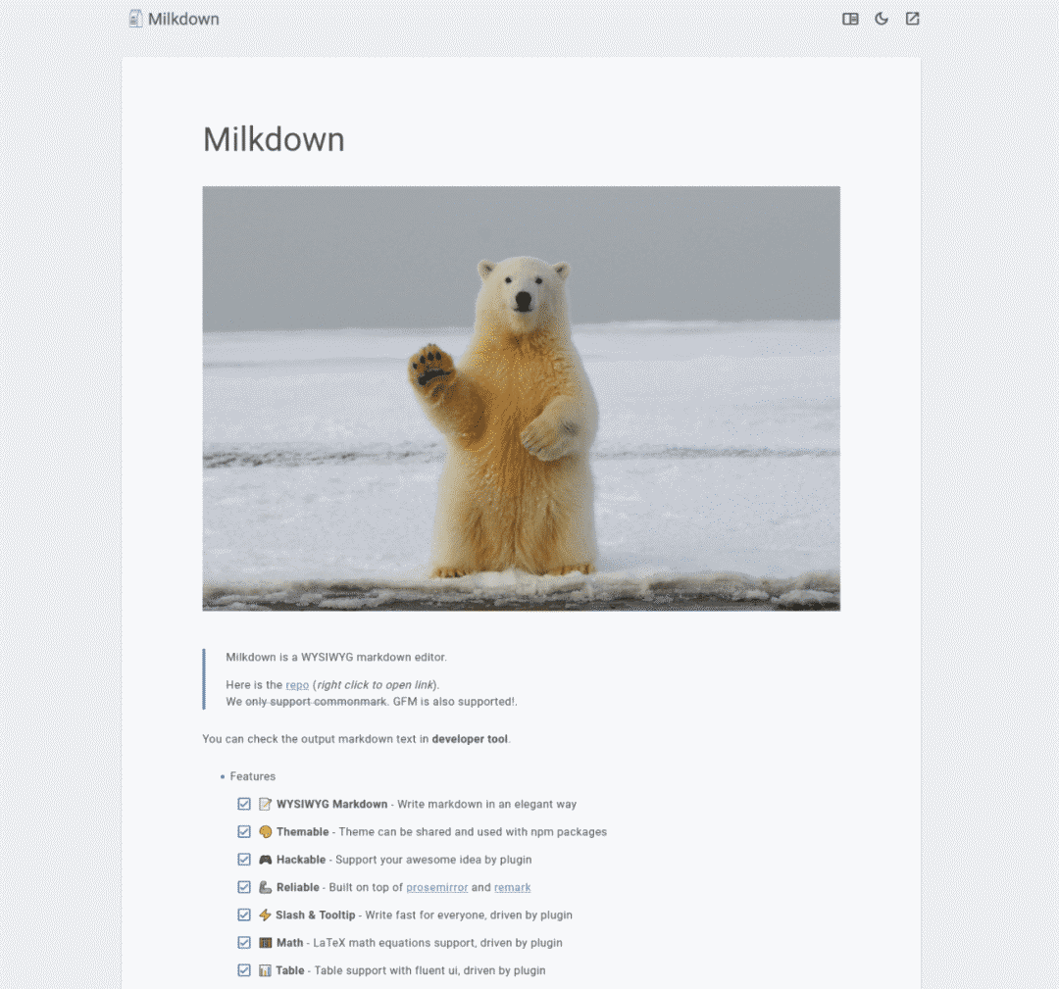Click the repo link in the blockquote
The height and width of the screenshot is (989, 1059).
297,684
